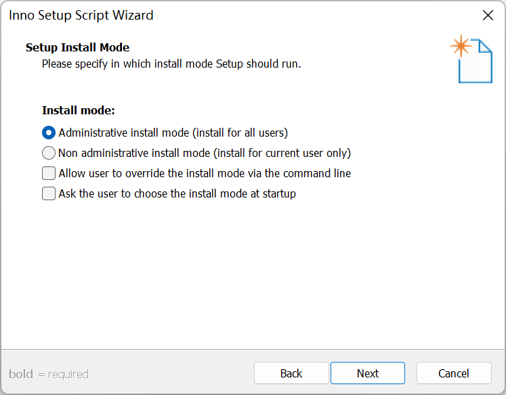
Task: Select Administrative install mode radio button
Action: [49, 133]
